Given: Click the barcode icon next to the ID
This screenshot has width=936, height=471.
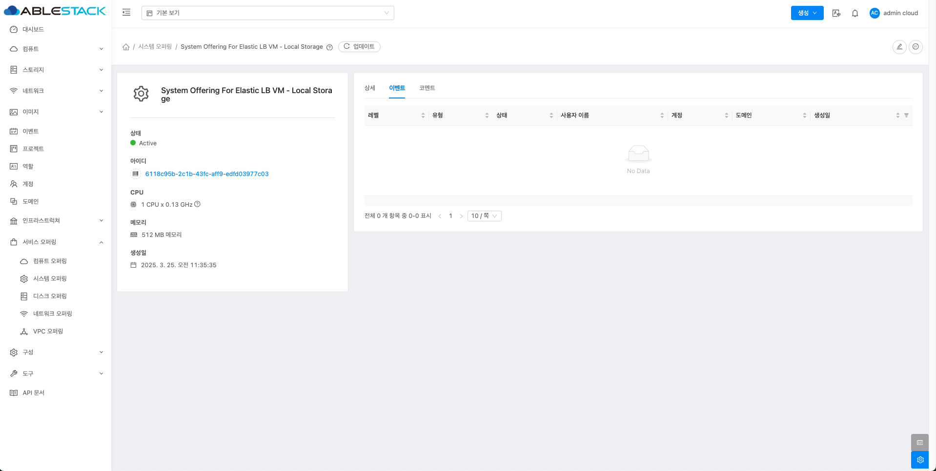Looking at the screenshot, I should point(136,174).
